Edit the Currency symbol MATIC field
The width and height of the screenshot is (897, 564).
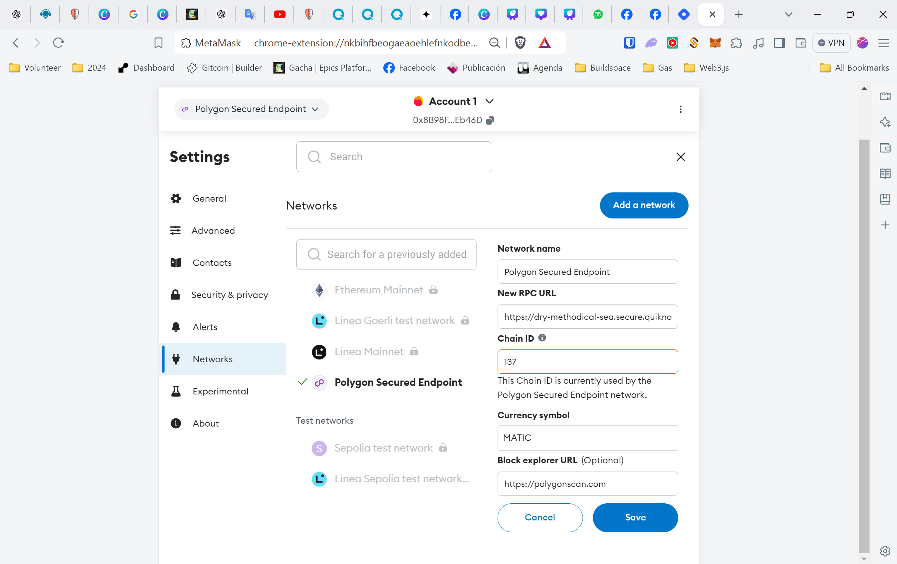tap(588, 438)
